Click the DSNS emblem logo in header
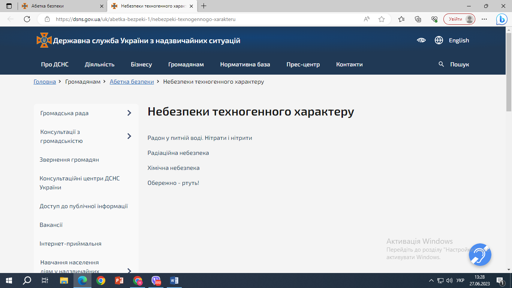512x288 pixels. tap(44, 40)
